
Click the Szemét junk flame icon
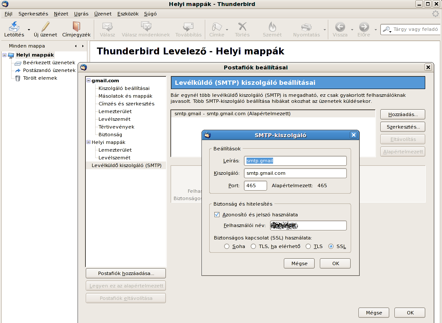pos(272,27)
